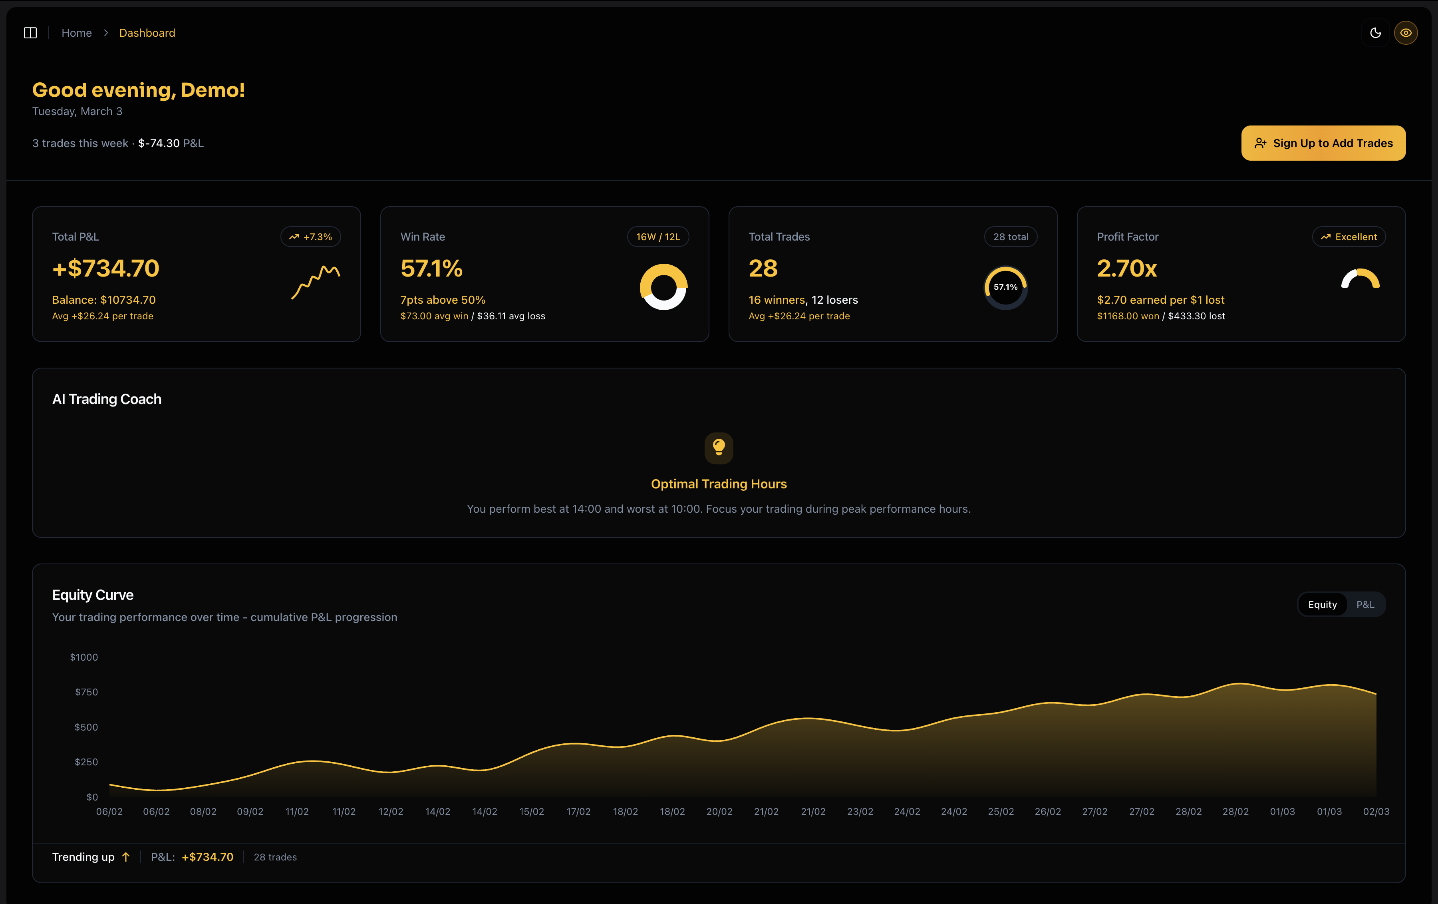Click the Excellent rating badge

click(x=1349, y=237)
